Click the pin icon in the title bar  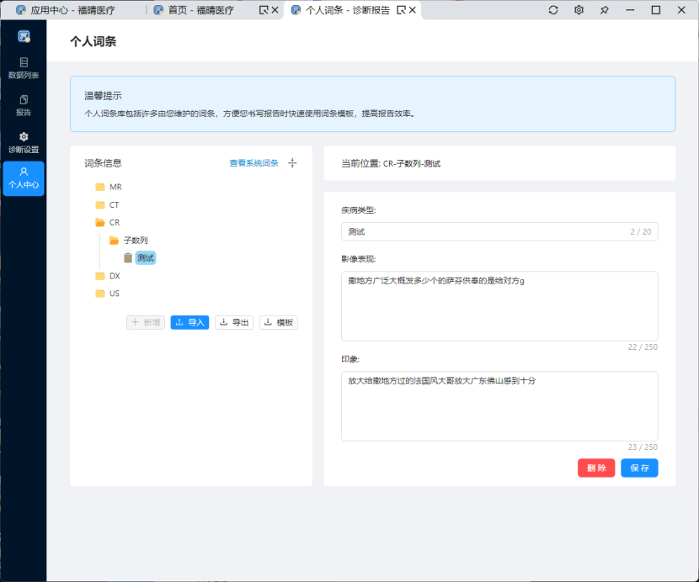(604, 10)
